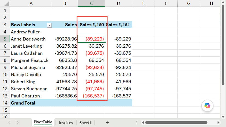Click cell with value 36275.82
The height and width of the screenshot is (127, 226).
(x=65, y=46)
